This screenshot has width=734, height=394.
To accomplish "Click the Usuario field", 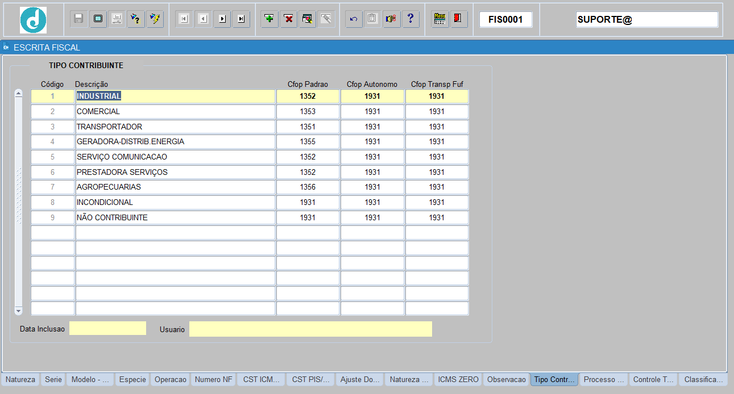I will (310, 329).
